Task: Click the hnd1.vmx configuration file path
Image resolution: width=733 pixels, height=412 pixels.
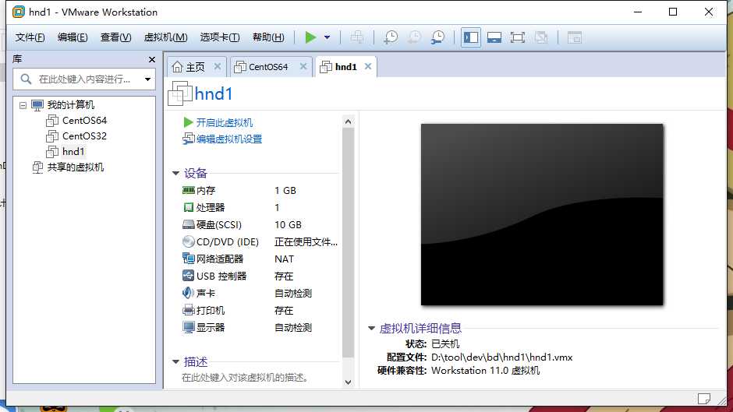Action: coord(501,357)
